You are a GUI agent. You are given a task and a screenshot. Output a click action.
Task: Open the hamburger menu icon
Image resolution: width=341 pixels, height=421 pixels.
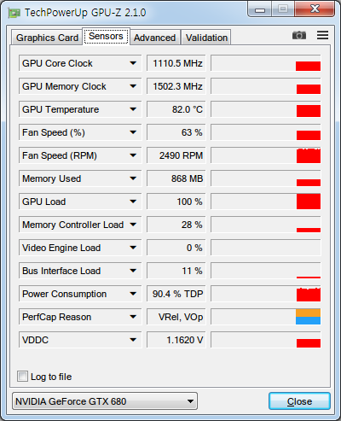tap(322, 35)
